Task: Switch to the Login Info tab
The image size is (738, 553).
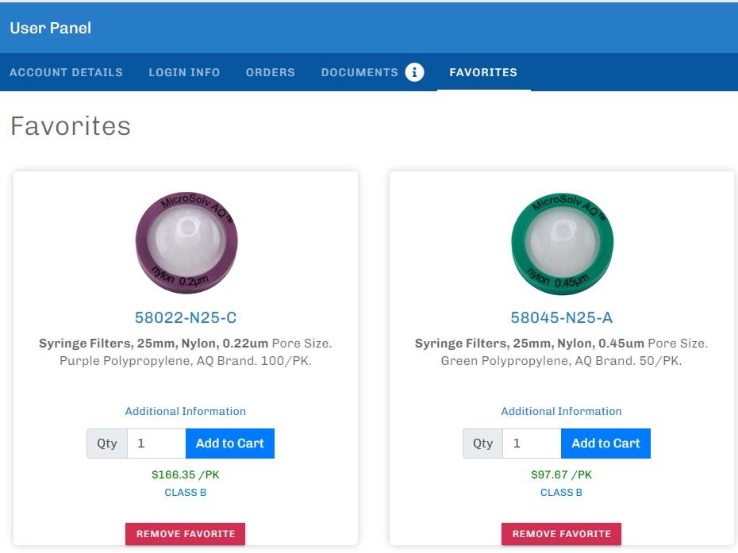Action: coord(184,72)
